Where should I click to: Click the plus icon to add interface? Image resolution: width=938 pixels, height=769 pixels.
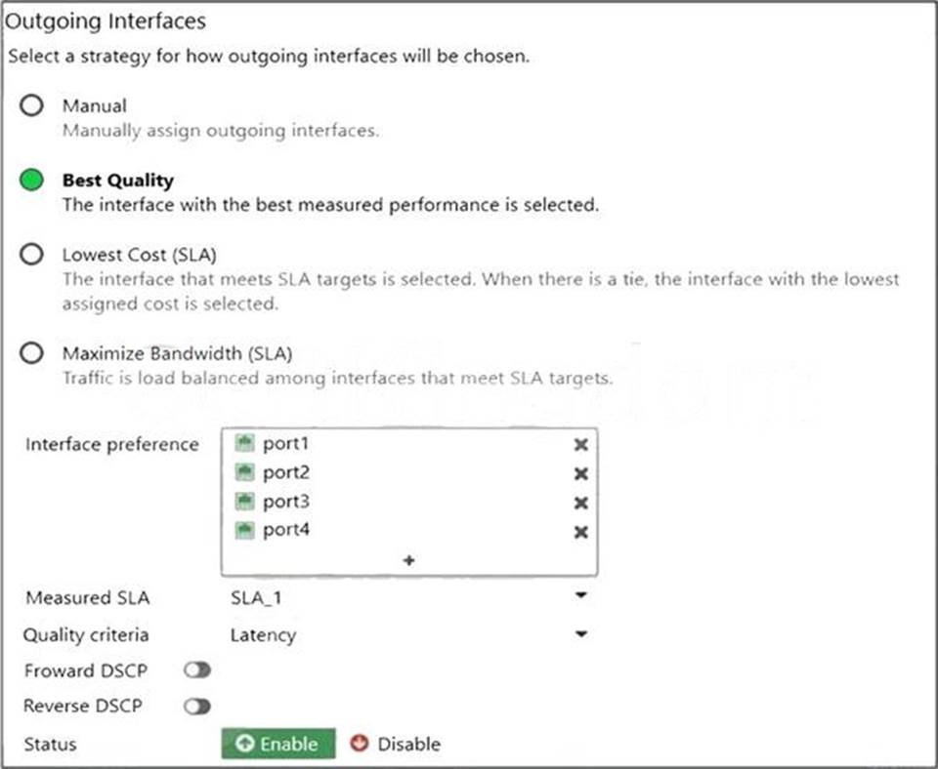point(408,560)
